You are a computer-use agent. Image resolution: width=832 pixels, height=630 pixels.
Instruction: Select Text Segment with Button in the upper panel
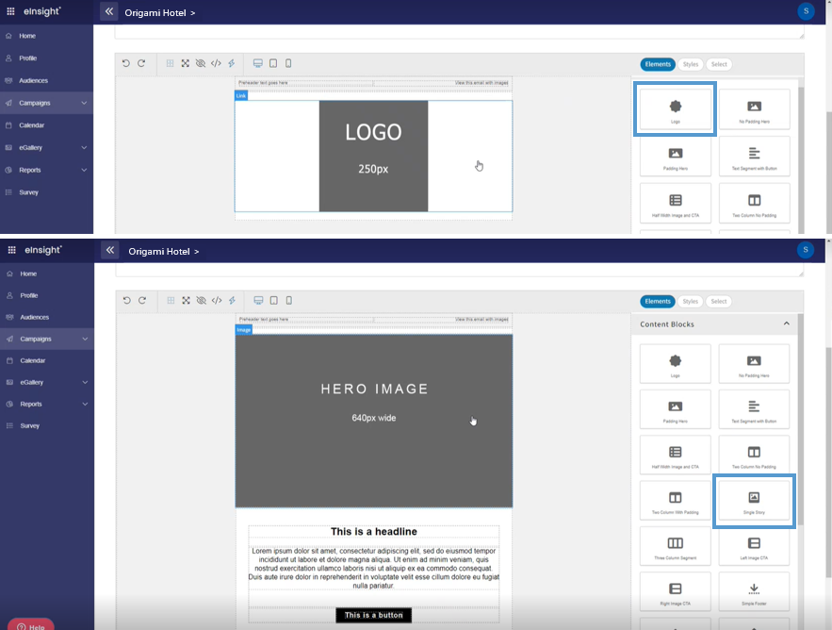[754, 157]
